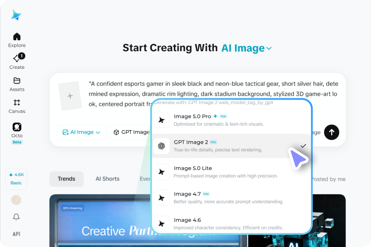Click the Image 4.6 model icon

161,224
